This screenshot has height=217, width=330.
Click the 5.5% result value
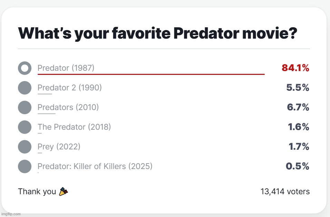point(298,88)
